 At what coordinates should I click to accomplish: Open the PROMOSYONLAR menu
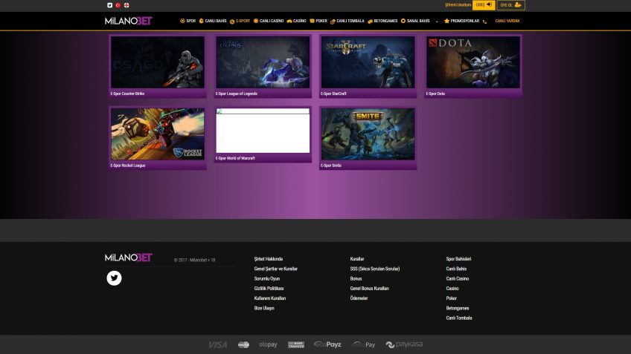[x=462, y=21]
